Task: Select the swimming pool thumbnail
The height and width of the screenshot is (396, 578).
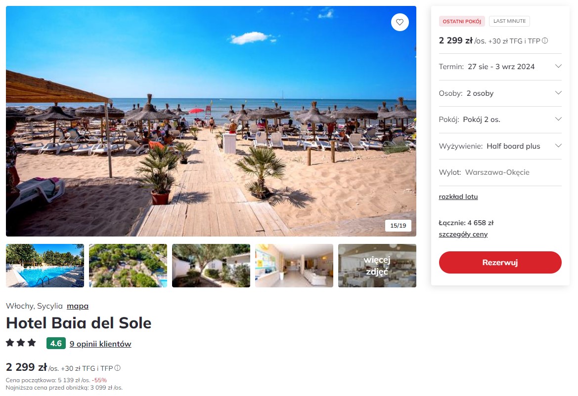Action: (x=45, y=265)
